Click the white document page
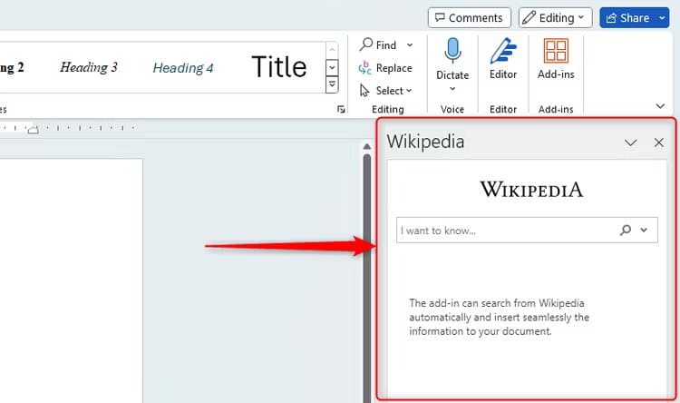 [x=71, y=280]
